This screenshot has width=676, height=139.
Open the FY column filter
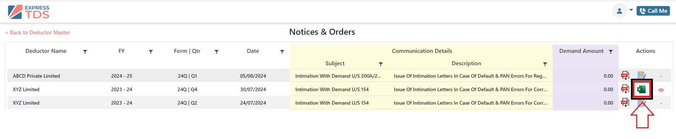click(x=151, y=52)
